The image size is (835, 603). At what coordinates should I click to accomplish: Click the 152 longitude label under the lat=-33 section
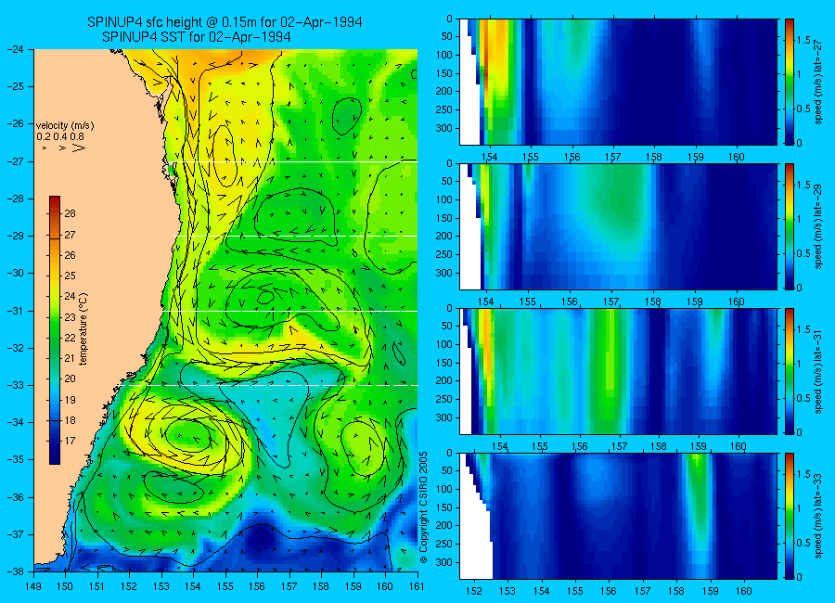(x=473, y=591)
